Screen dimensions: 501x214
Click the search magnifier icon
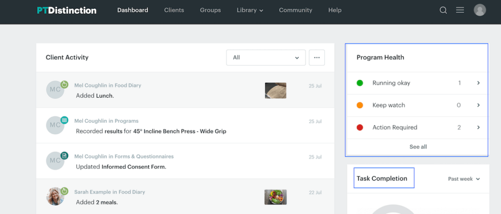click(443, 10)
